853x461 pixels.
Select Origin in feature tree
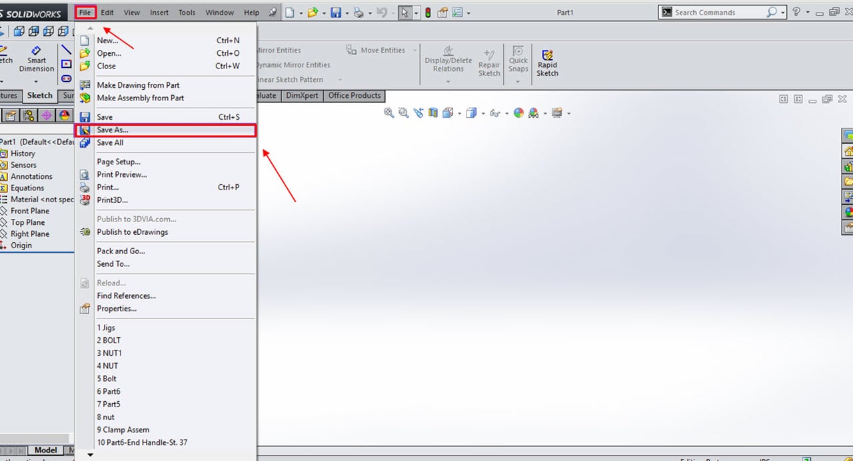pyautogui.click(x=21, y=245)
